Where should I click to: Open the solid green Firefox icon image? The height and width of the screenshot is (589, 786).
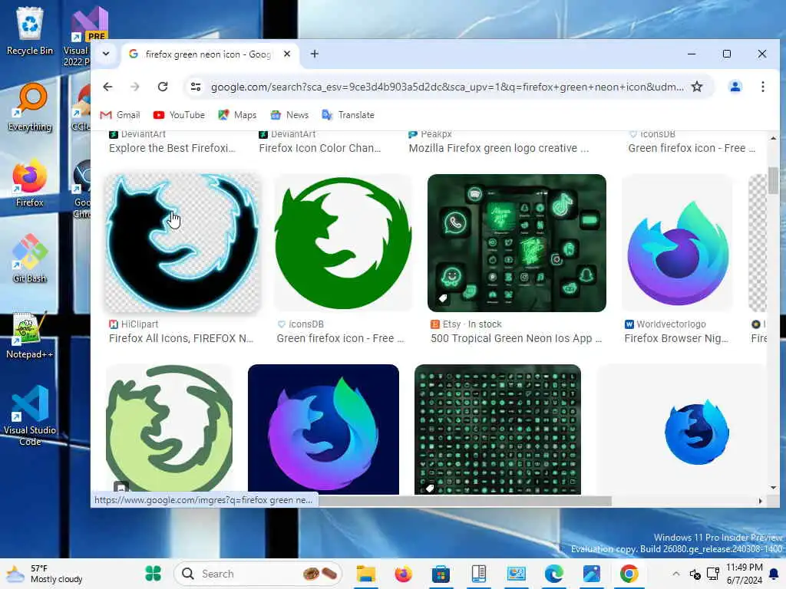pyautogui.click(x=343, y=243)
